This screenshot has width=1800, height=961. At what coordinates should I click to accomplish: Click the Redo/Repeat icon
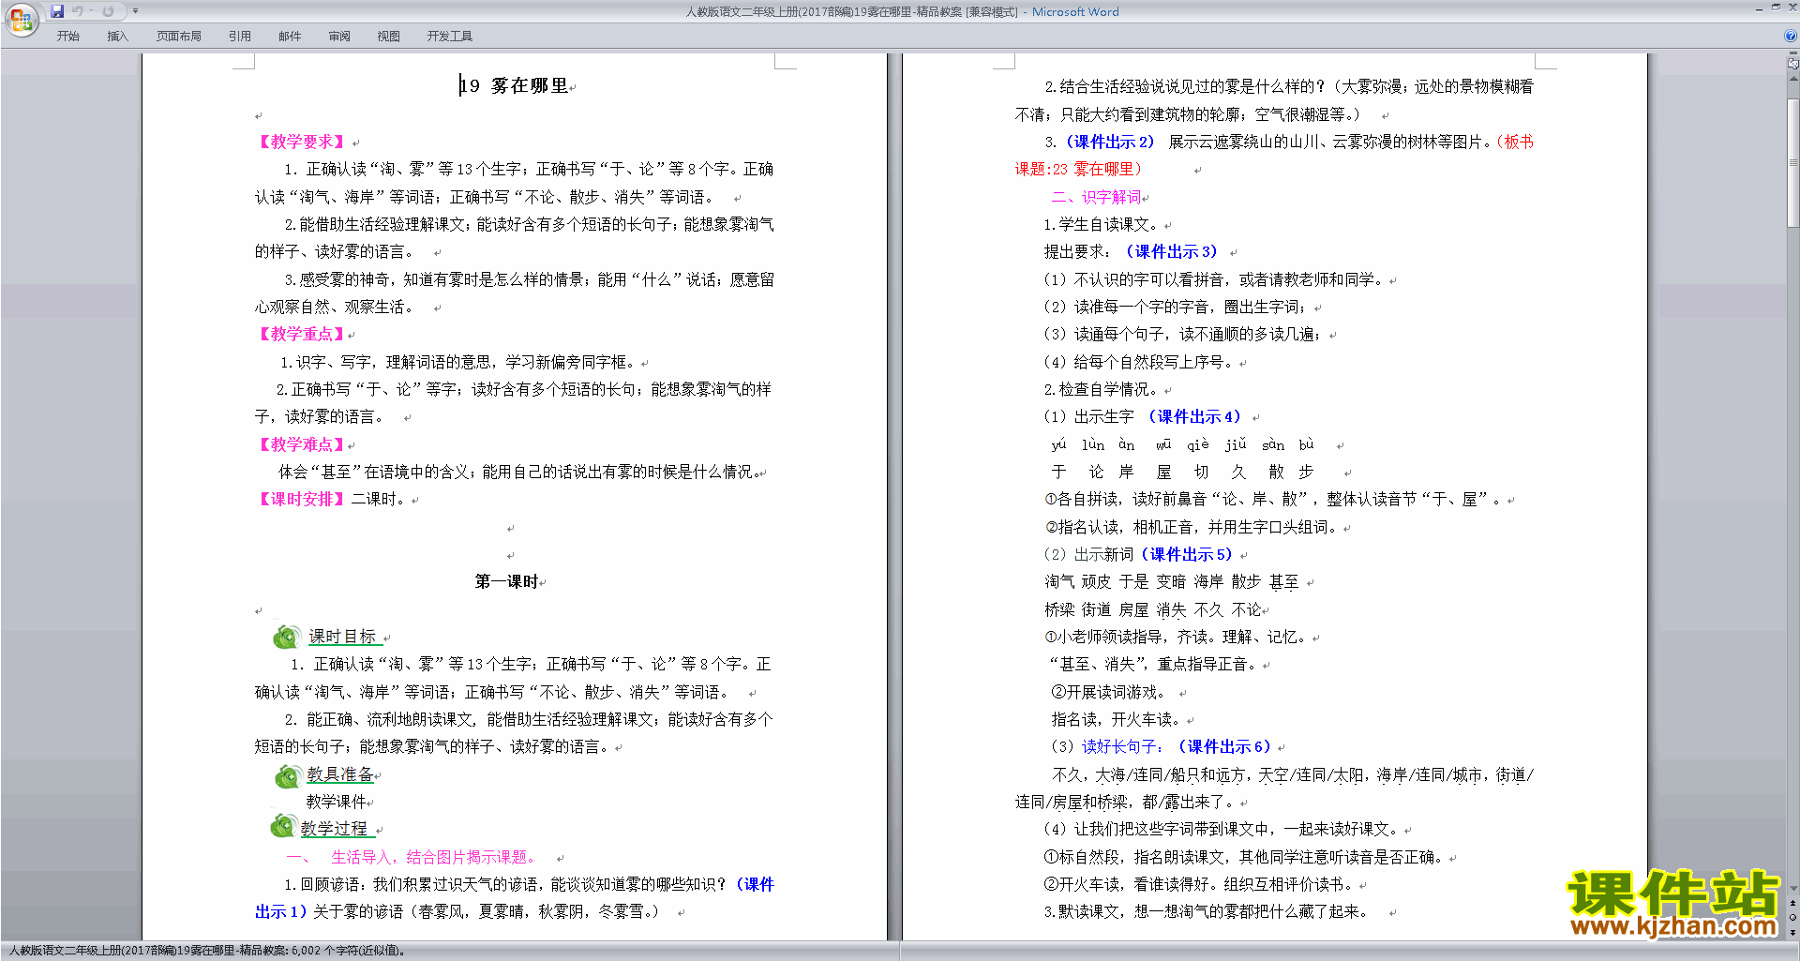point(108,11)
